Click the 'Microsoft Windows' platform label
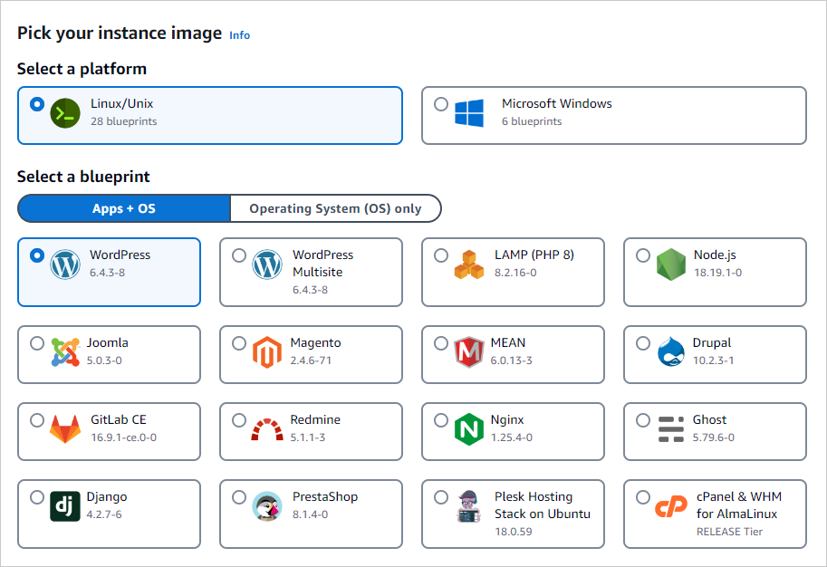This screenshot has width=827, height=567. point(556,103)
